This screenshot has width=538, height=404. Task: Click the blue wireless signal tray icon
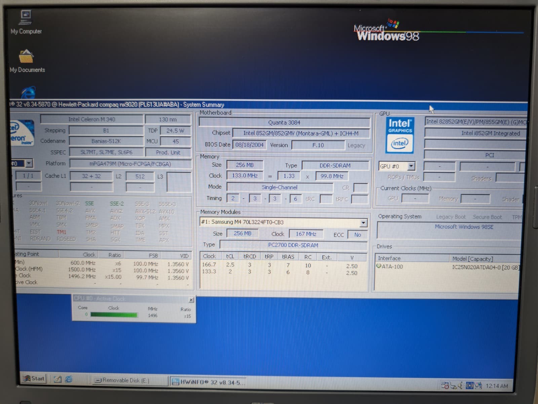(x=470, y=386)
